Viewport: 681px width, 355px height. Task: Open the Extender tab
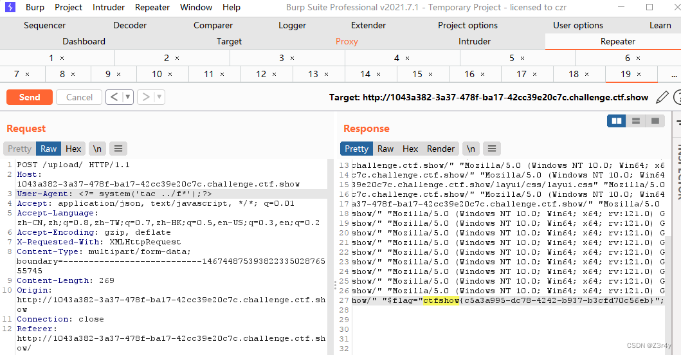point(368,25)
